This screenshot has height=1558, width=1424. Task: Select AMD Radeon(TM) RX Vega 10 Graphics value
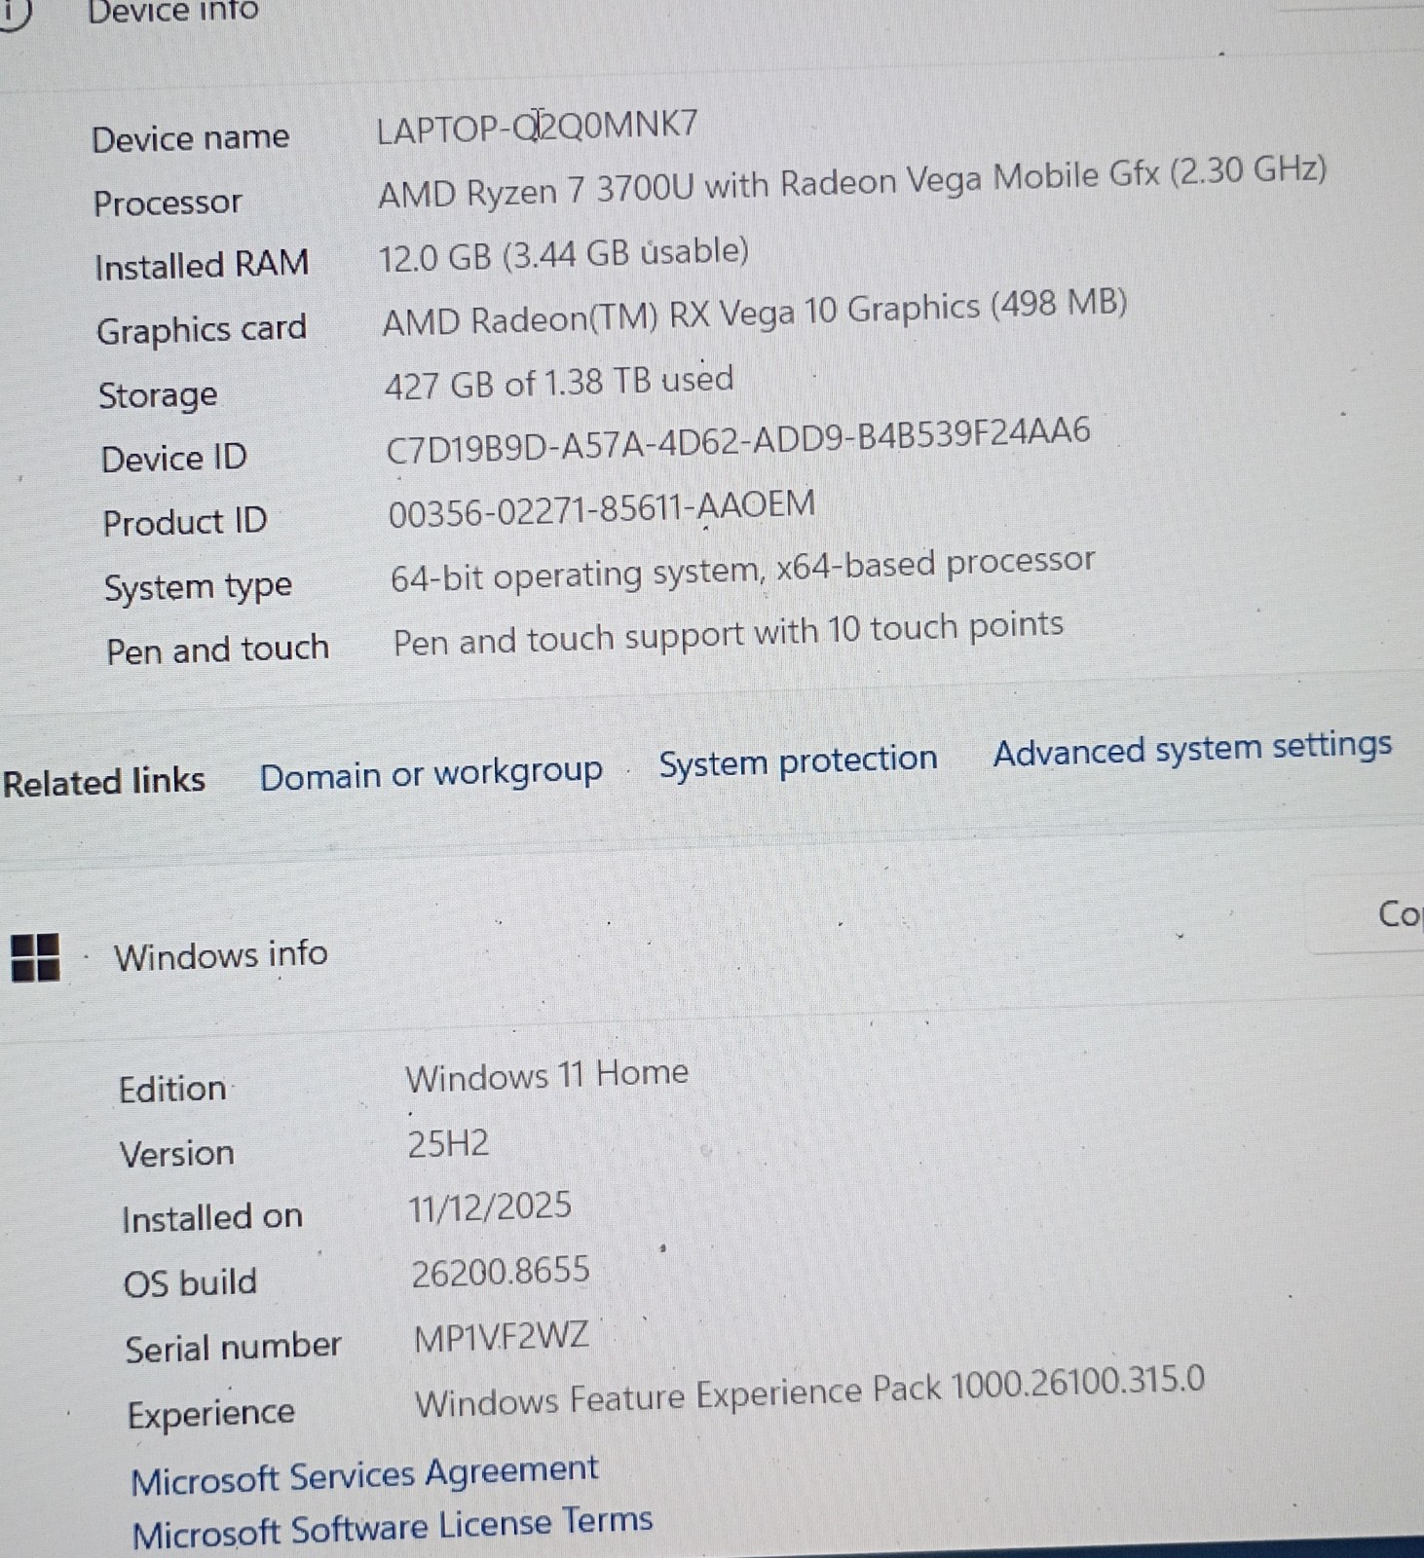pos(755,313)
